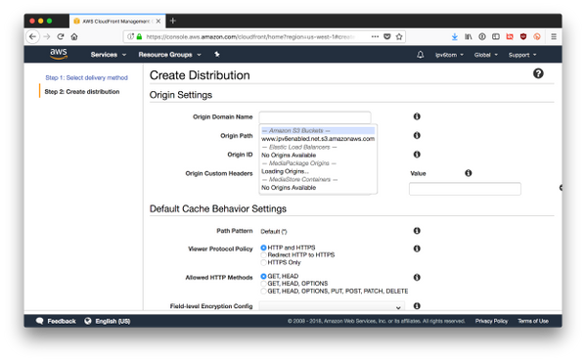Show info for Allowed HTTP Methods

417,277
